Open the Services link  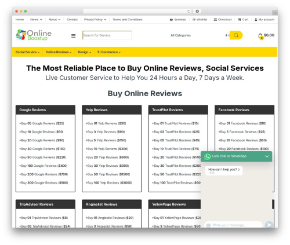tap(177, 20)
